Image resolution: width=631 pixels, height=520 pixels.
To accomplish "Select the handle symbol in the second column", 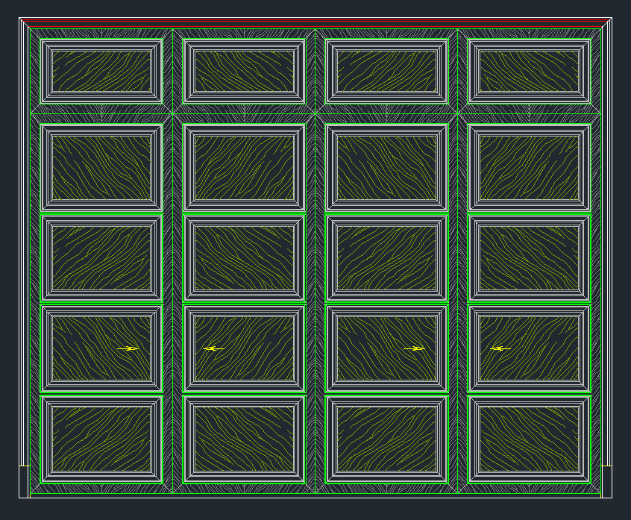I will [213, 348].
